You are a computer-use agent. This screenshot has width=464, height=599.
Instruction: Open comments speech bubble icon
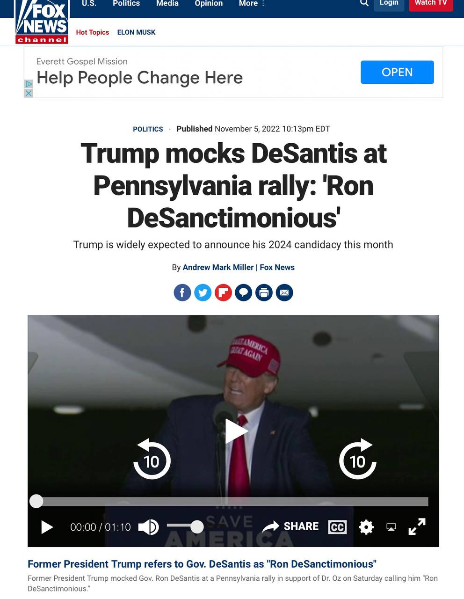coord(243,293)
